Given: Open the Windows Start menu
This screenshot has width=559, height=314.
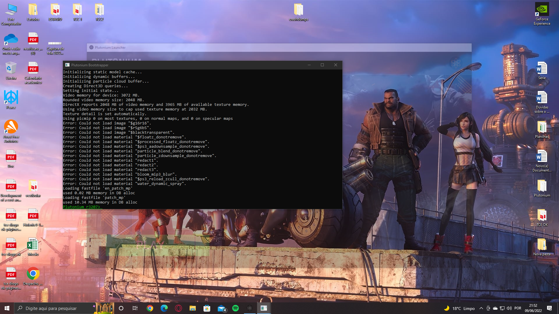Looking at the screenshot, I should pos(7,308).
